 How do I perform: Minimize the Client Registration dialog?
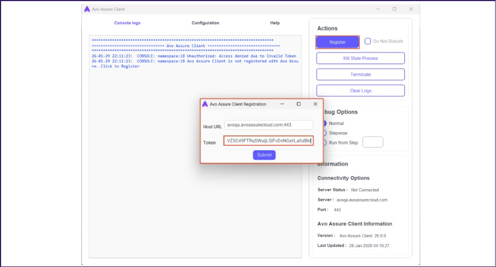pyautogui.click(x=282, y=104)
